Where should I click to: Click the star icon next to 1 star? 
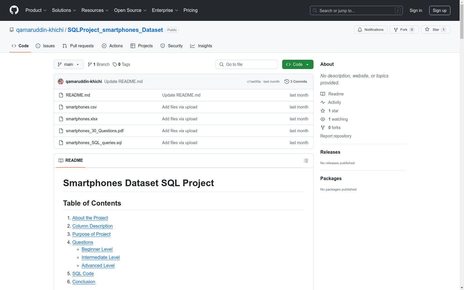coord(323,111)
